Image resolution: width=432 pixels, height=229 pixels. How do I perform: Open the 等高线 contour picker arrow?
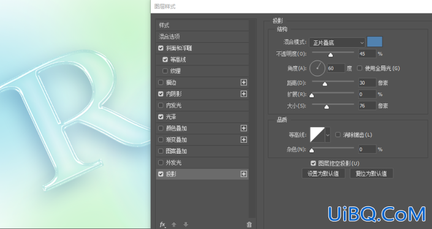(328, 135)
